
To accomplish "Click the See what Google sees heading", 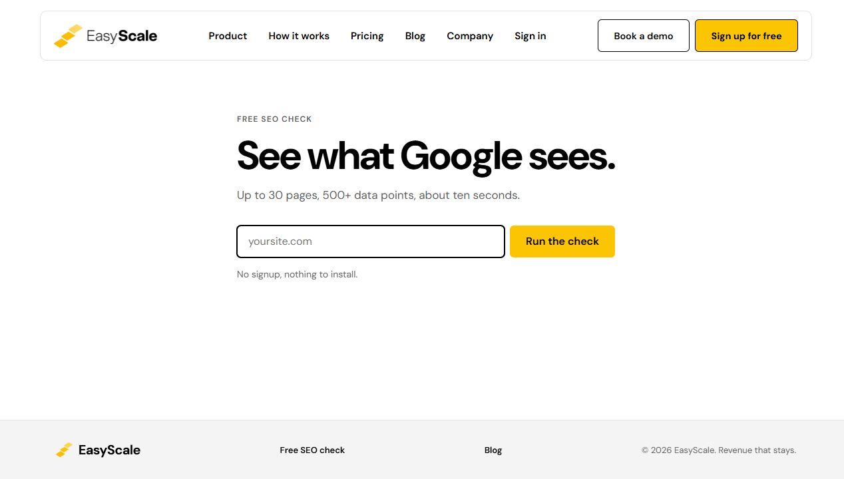I will [426, 156].
